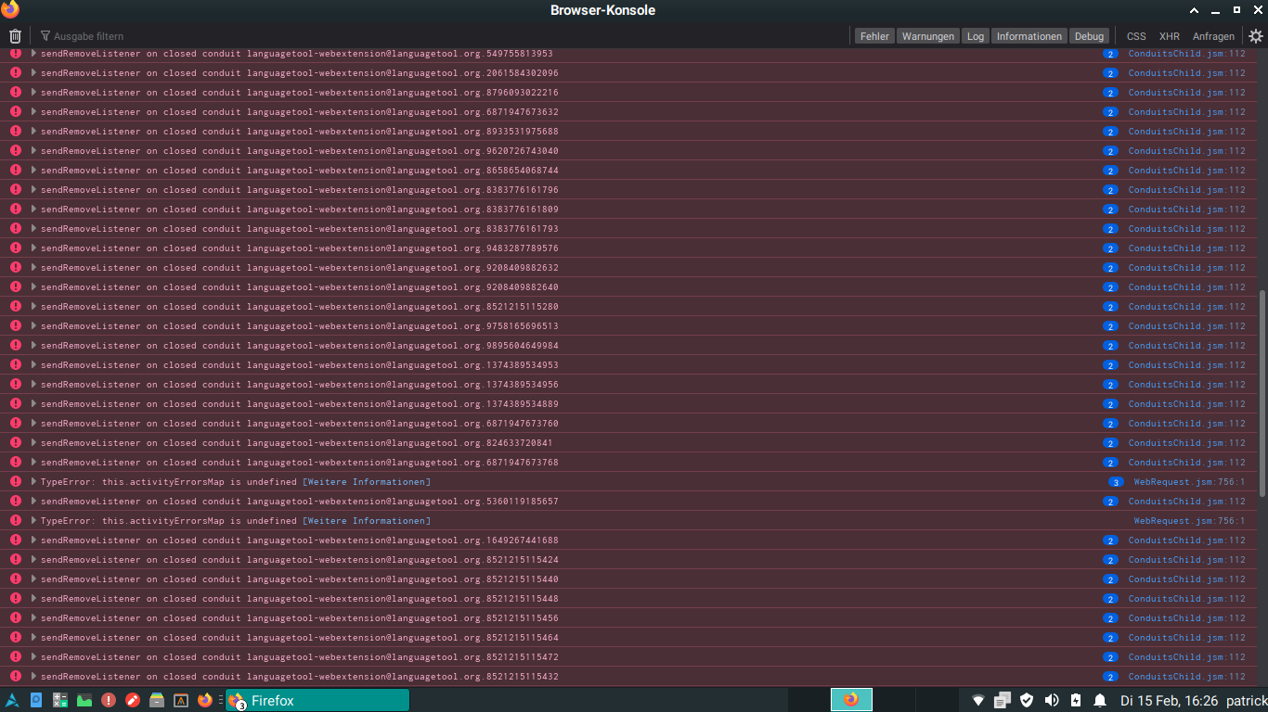Select the Firefox thumbnail in workspace pager

tap(851, 700)
